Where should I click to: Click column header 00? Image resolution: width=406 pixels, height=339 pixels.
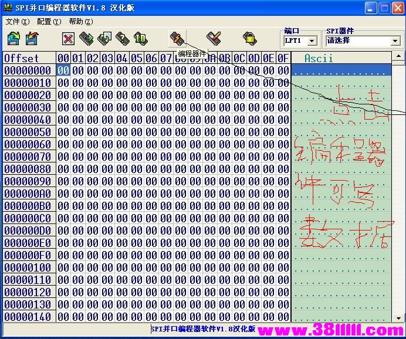(x=63, y=58)
